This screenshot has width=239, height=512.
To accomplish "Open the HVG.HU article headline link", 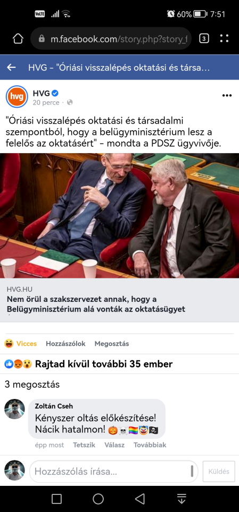I will (96, 304).
